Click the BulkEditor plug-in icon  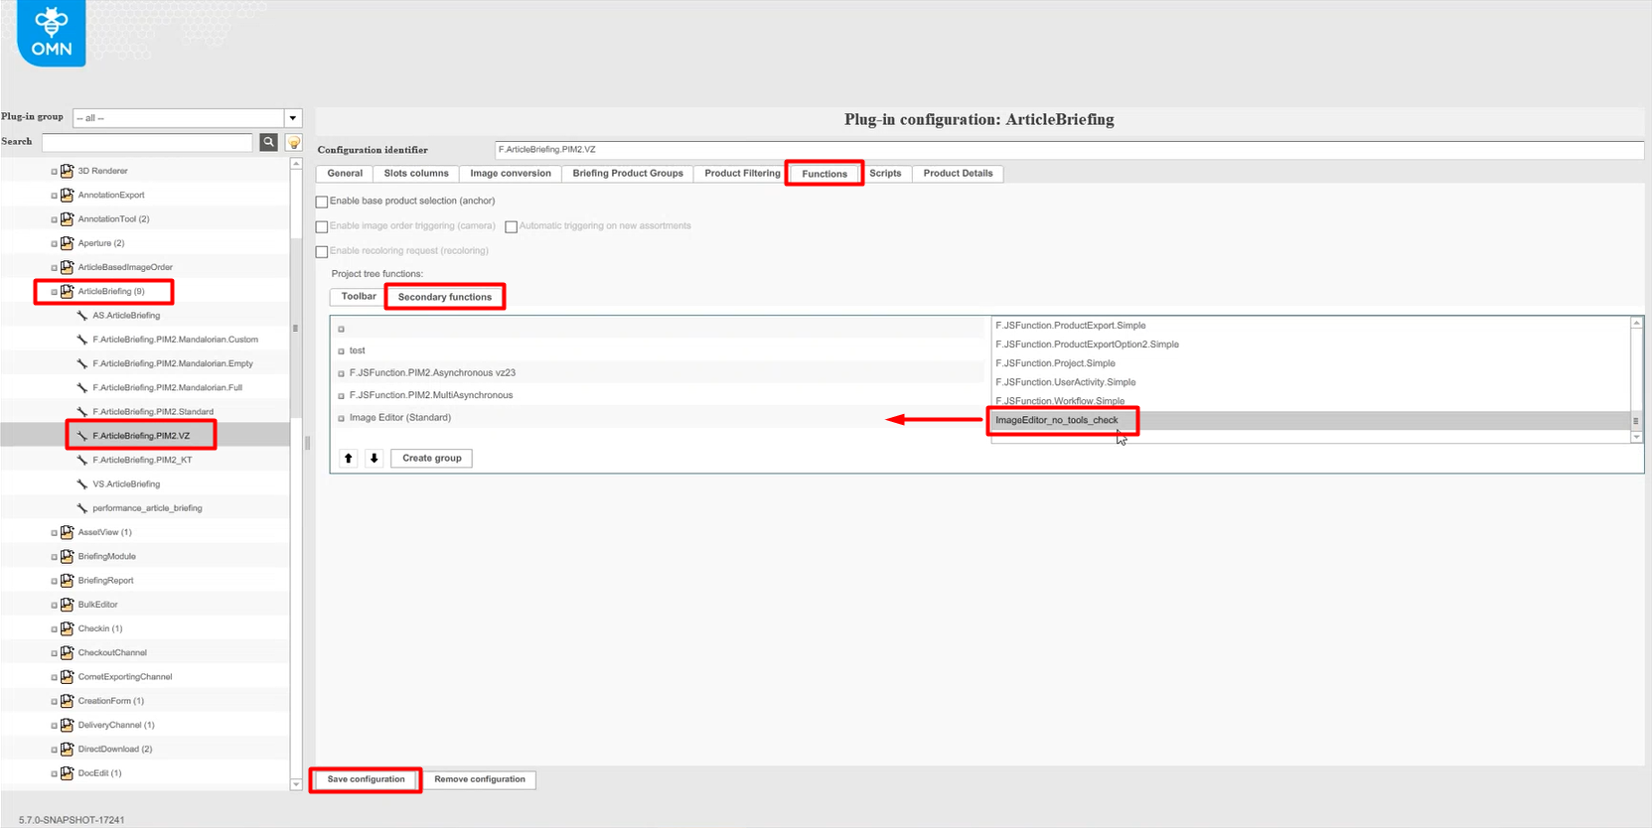(x=68, y=605)
